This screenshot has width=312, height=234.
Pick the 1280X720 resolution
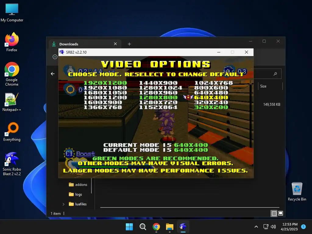pyautogui.click(x=158, y=102)
